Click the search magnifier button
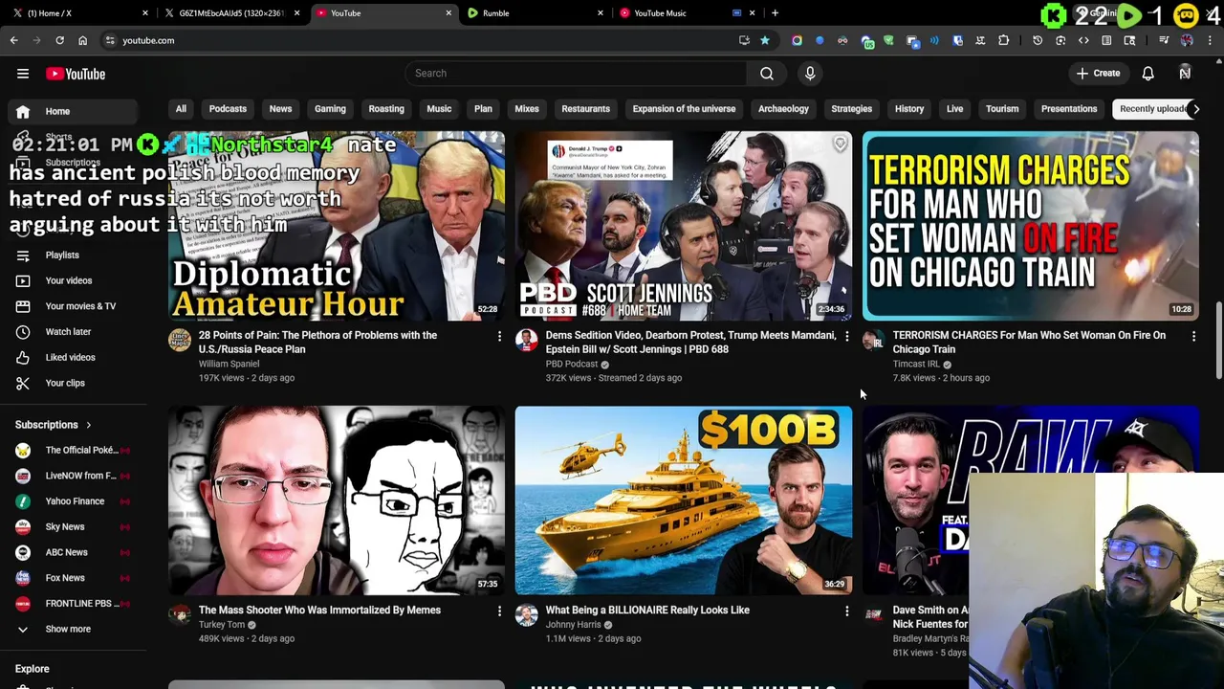This screenshot has width=1224, height=689. click(767, 73)
